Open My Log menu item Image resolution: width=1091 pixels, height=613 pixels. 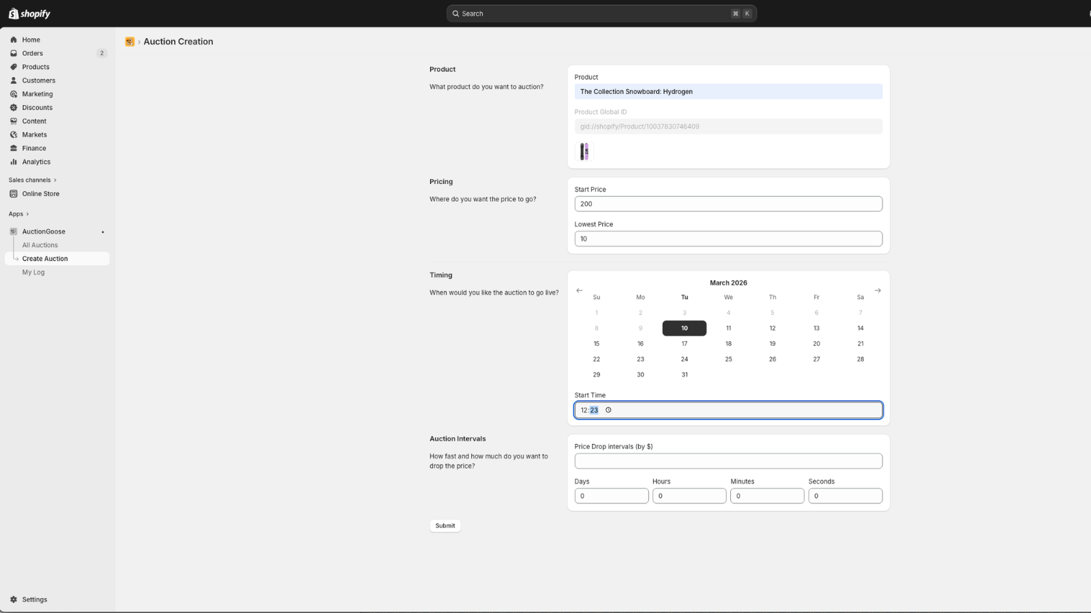coord(33,272)
